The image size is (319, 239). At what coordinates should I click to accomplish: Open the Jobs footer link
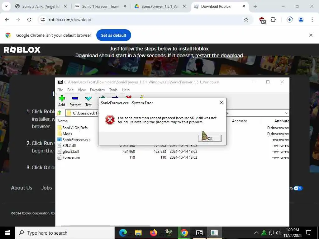47,188
